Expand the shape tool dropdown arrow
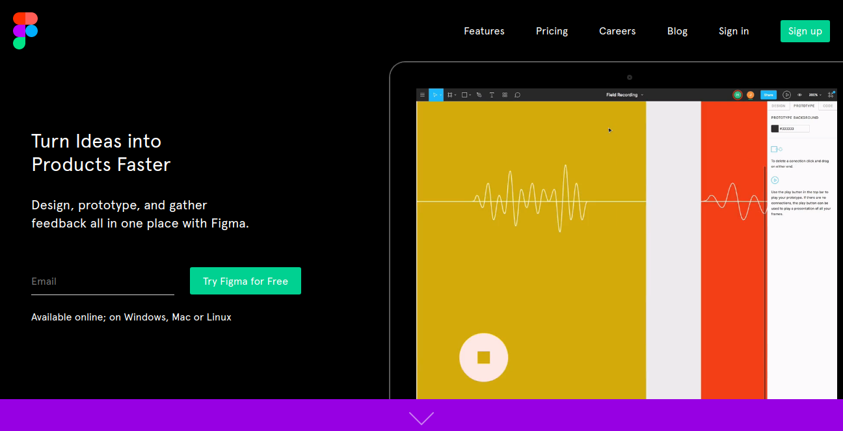This screenshot has height=431, width=843. (x=470, y=95)
